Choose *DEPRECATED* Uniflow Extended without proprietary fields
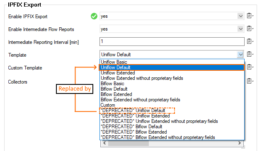The width and height of the screenshot is (262, 151). coord(172,121)
